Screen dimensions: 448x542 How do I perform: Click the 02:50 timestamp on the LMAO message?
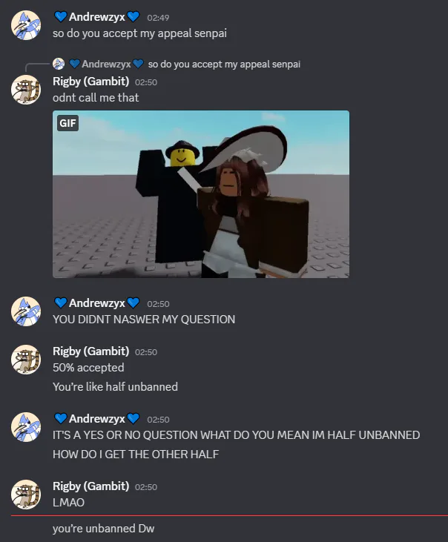(x=146, y=487)
